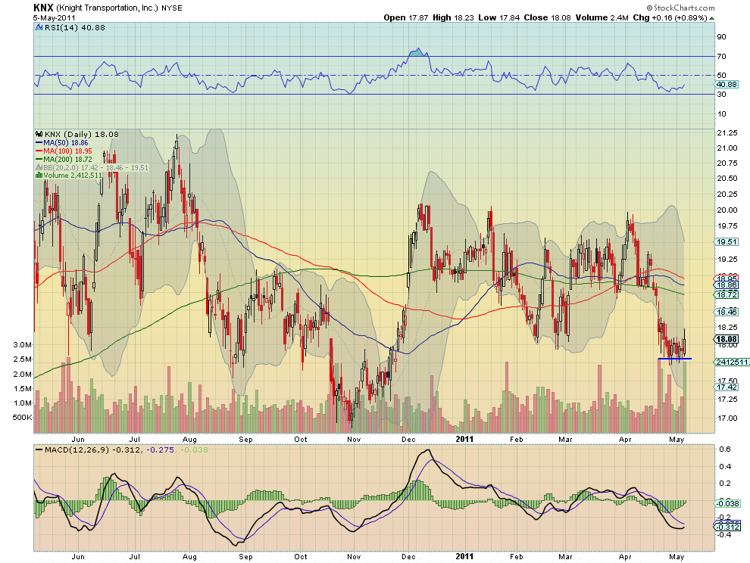
Task: Click the black MACD line marker
Action: (x=39, y=449)
